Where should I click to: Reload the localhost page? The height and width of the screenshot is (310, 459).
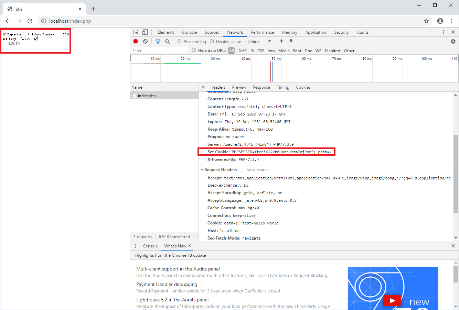[x=30, y=21]
